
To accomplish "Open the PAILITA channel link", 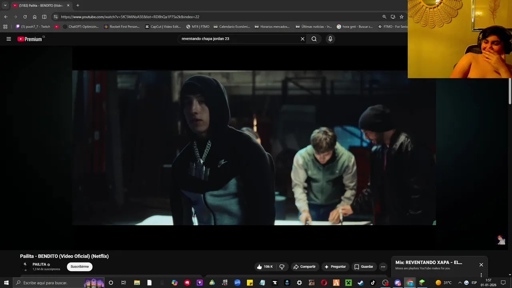I will coord(39,264).
